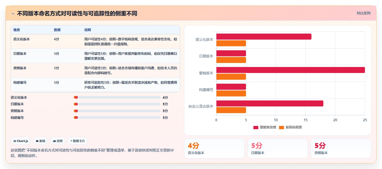
Task: Click the description mentioning 适合市场传播和客户沟通
Action: pyautogui.click(x=131, y=70)
